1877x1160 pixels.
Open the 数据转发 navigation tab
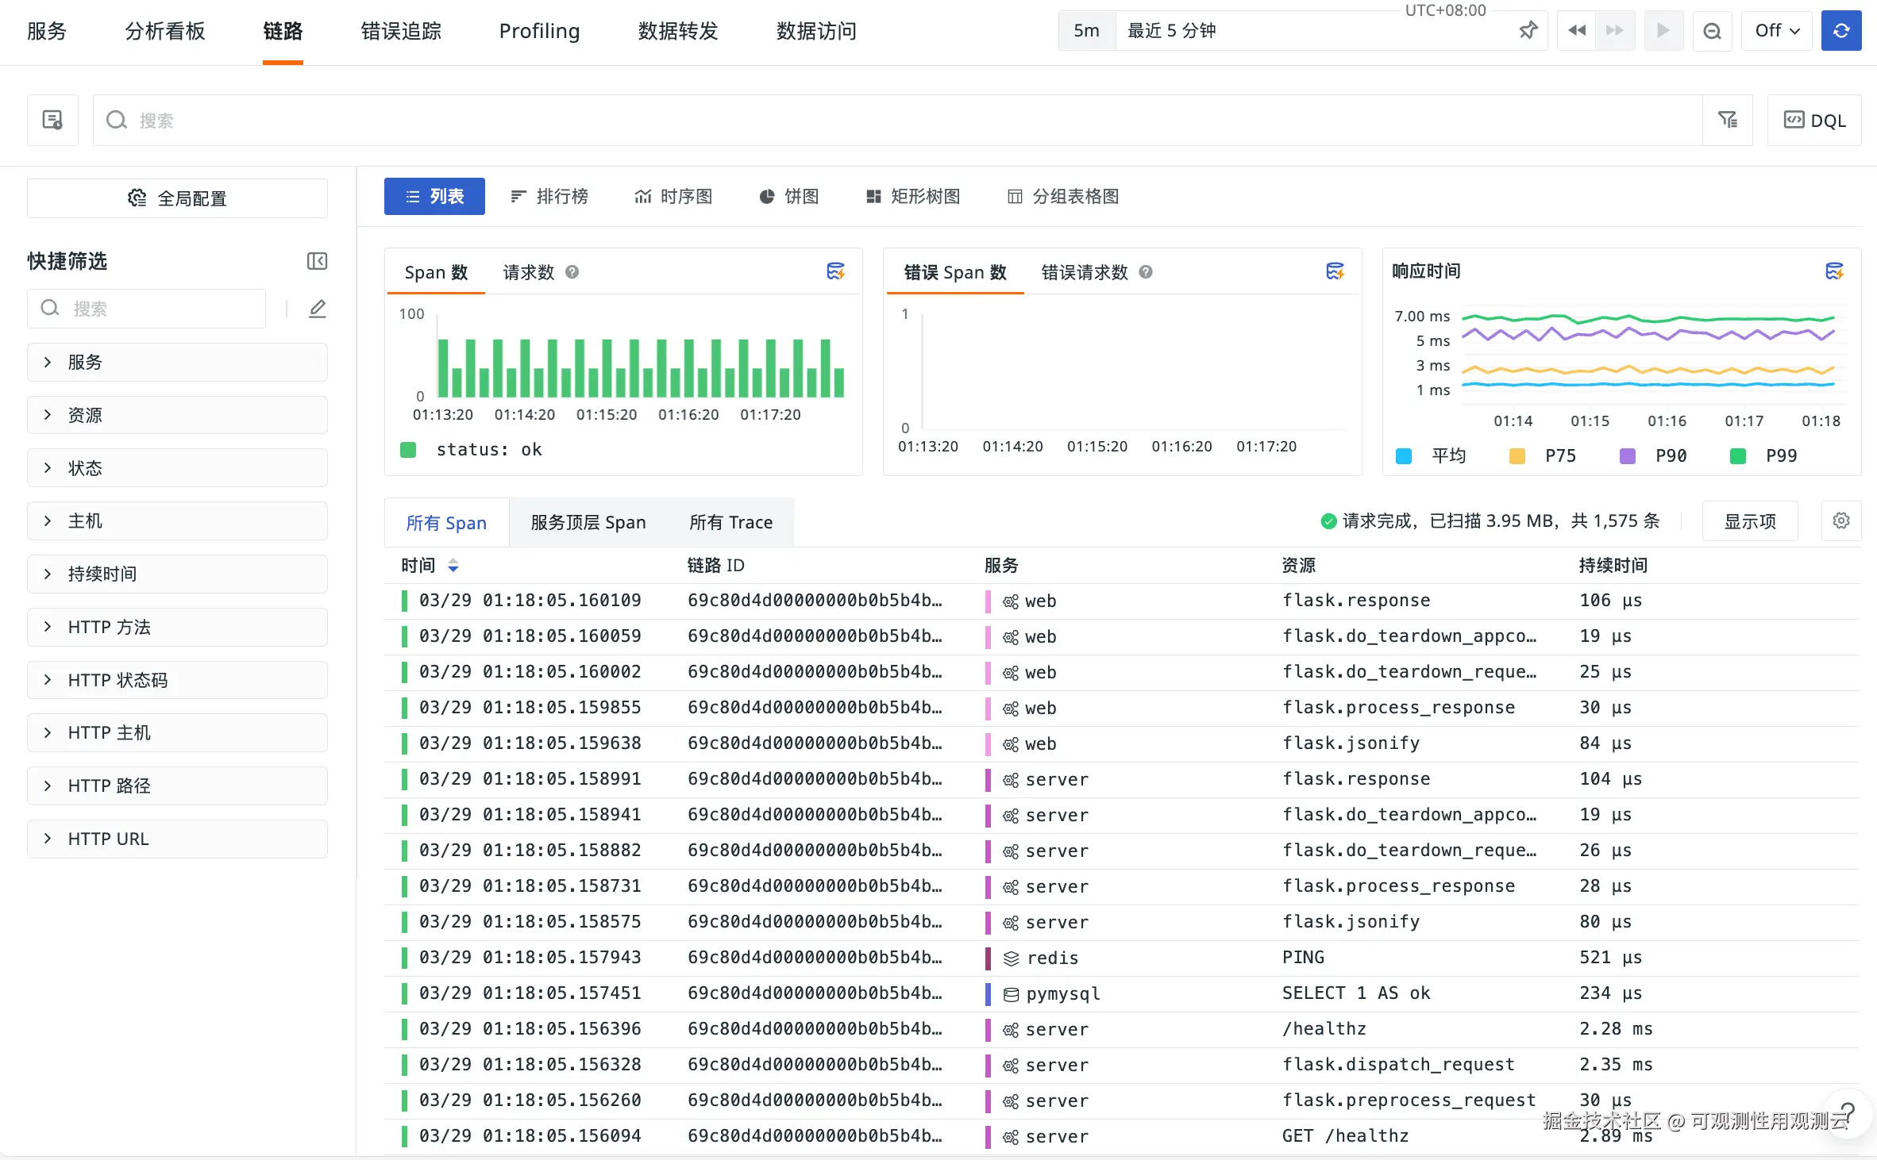tap(678, 31)
